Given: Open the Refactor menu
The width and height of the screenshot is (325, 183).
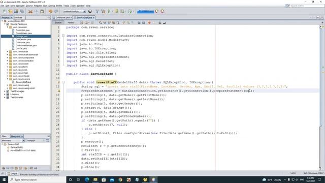Looking at the screenshot, I should click(38, 6).
